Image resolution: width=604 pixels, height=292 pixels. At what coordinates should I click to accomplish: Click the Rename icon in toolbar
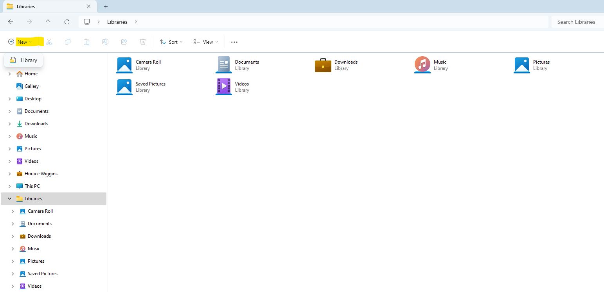(x=105, y=42)
